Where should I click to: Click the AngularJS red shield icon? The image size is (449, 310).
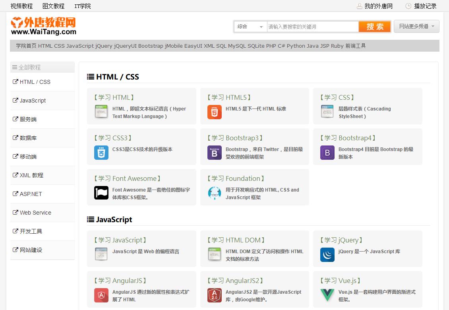click(x=101, y=295)
